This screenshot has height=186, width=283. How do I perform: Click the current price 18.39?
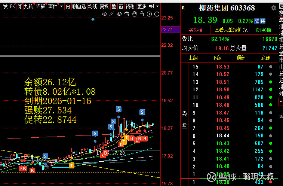[205, 20]
